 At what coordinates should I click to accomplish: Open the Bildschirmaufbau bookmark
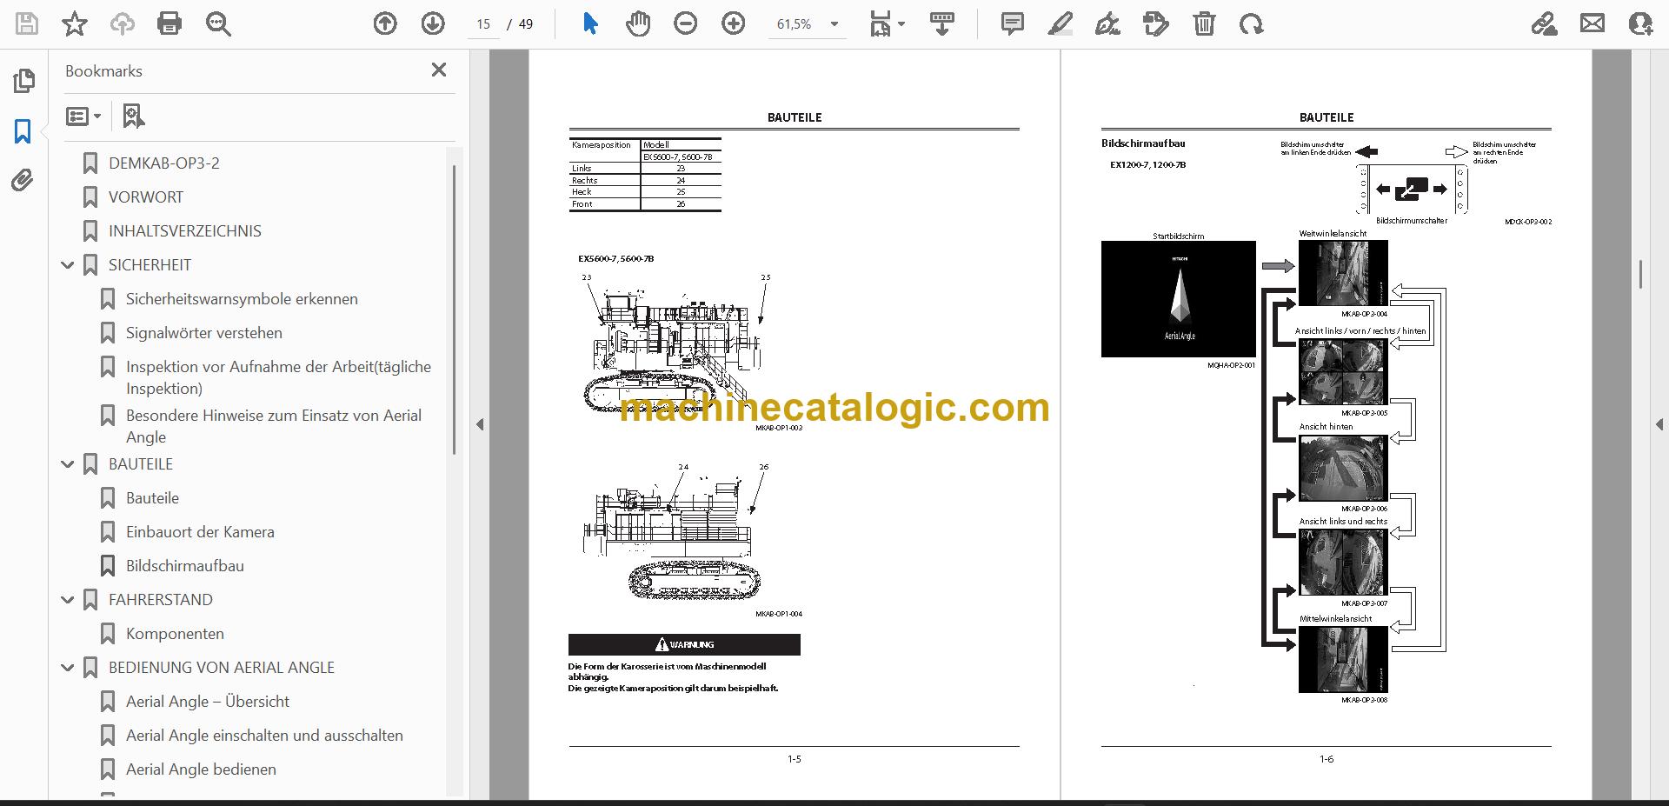[184, 566]
